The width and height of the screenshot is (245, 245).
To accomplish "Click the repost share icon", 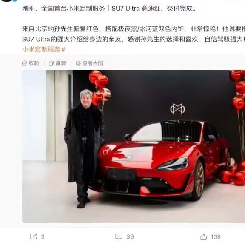I will (33, 236).
